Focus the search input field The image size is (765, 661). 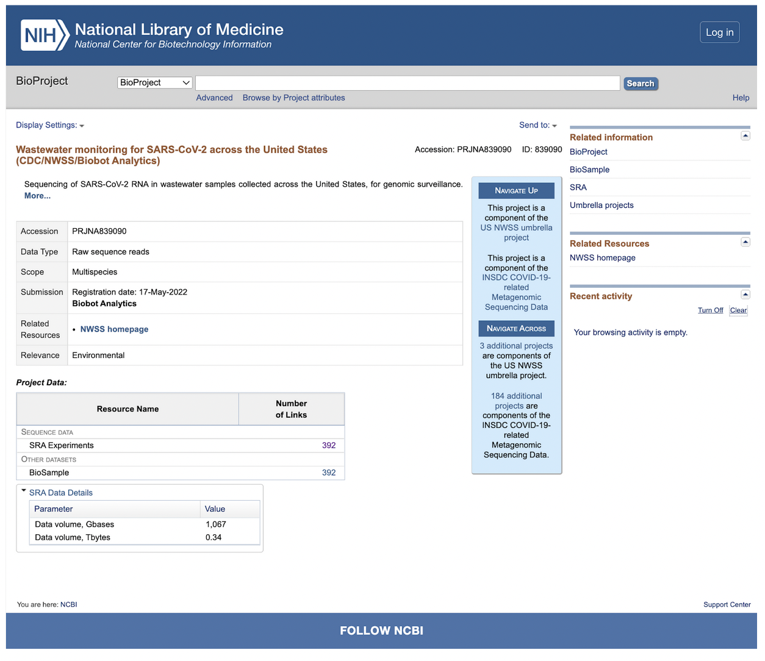pyautogui.click(x=408, y=83)
